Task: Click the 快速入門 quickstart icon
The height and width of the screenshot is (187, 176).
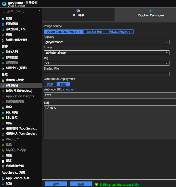Action: (x=3, y=52)
